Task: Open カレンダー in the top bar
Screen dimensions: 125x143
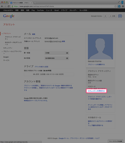Action: point(73,10)
